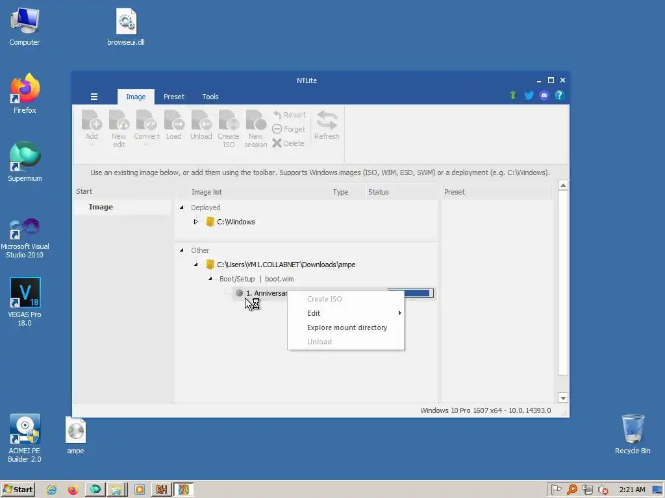This screenshot has height=498, width=665.
Task: Click Forget in the toolbar
Action: point(288,129)
